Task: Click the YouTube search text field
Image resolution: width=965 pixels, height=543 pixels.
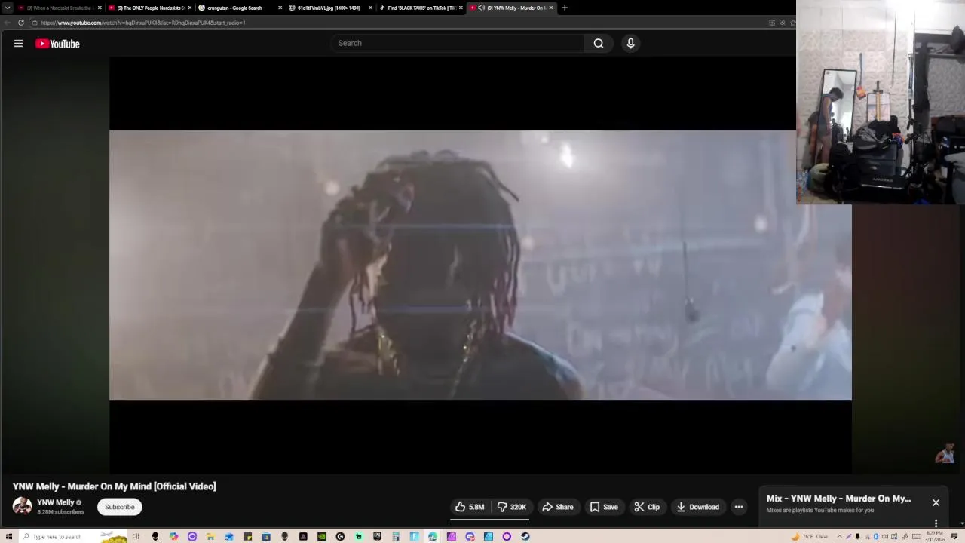Action: pos(457,43)
